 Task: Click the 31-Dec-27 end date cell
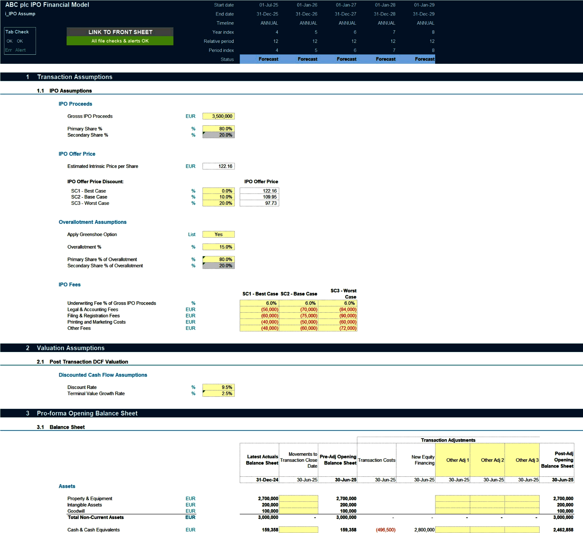[x=345, y=14]
